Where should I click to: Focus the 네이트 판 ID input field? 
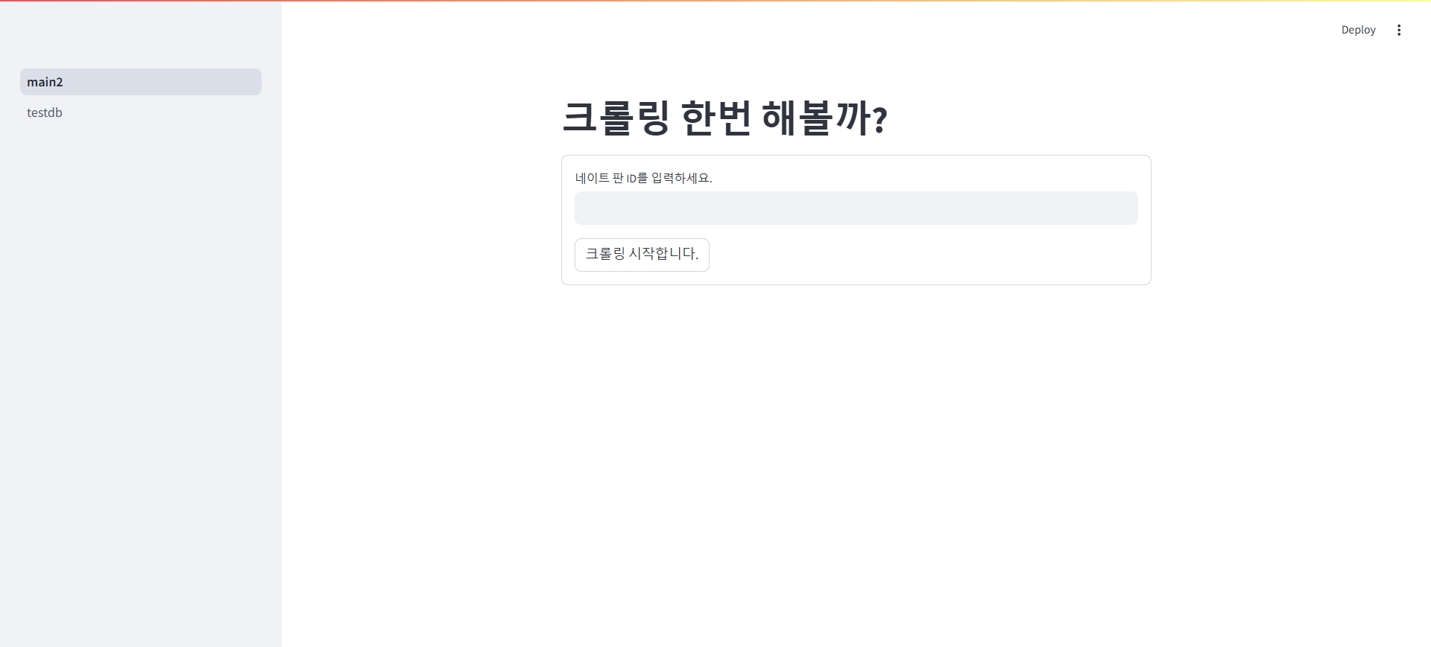click(856, 208)
